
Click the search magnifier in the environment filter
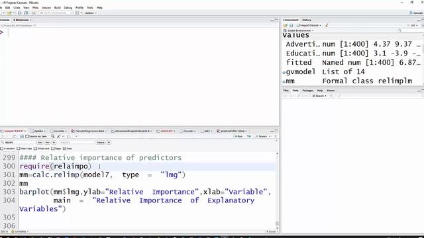click(x=399, y=30)
